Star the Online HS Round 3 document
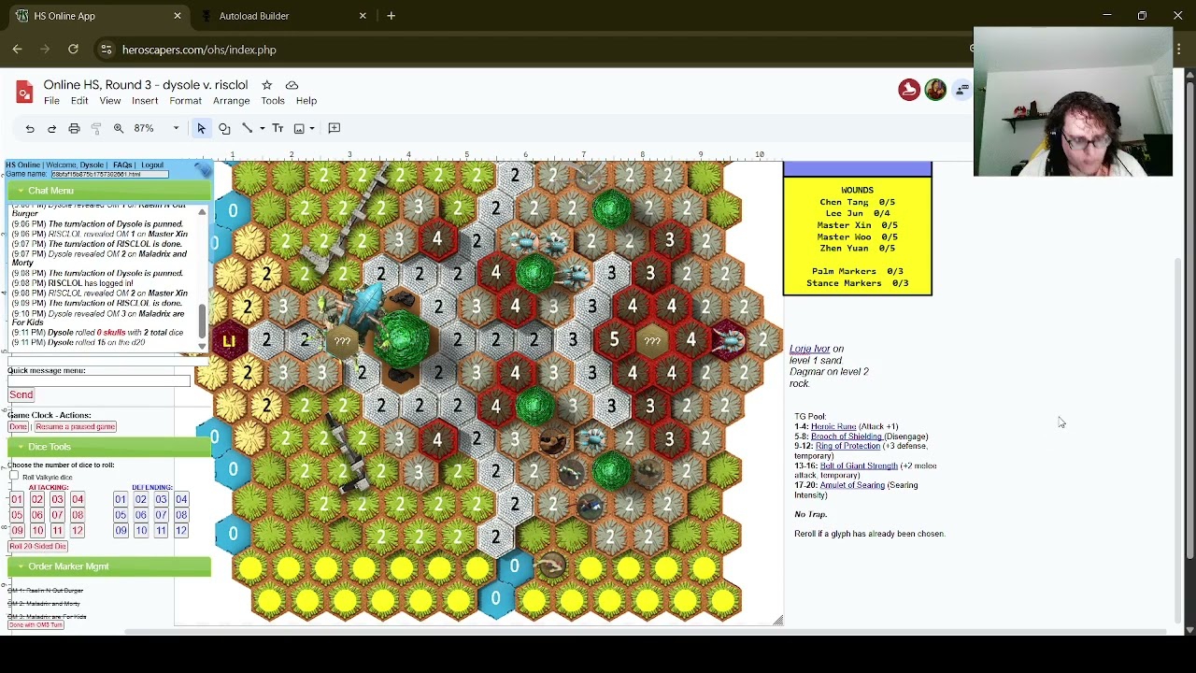This screenshot has width=1196, height=673. point(266,85)
